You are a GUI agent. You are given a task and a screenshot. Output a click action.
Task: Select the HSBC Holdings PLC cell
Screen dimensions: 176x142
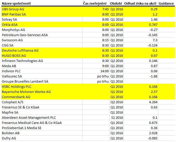(x=17, y=86)
